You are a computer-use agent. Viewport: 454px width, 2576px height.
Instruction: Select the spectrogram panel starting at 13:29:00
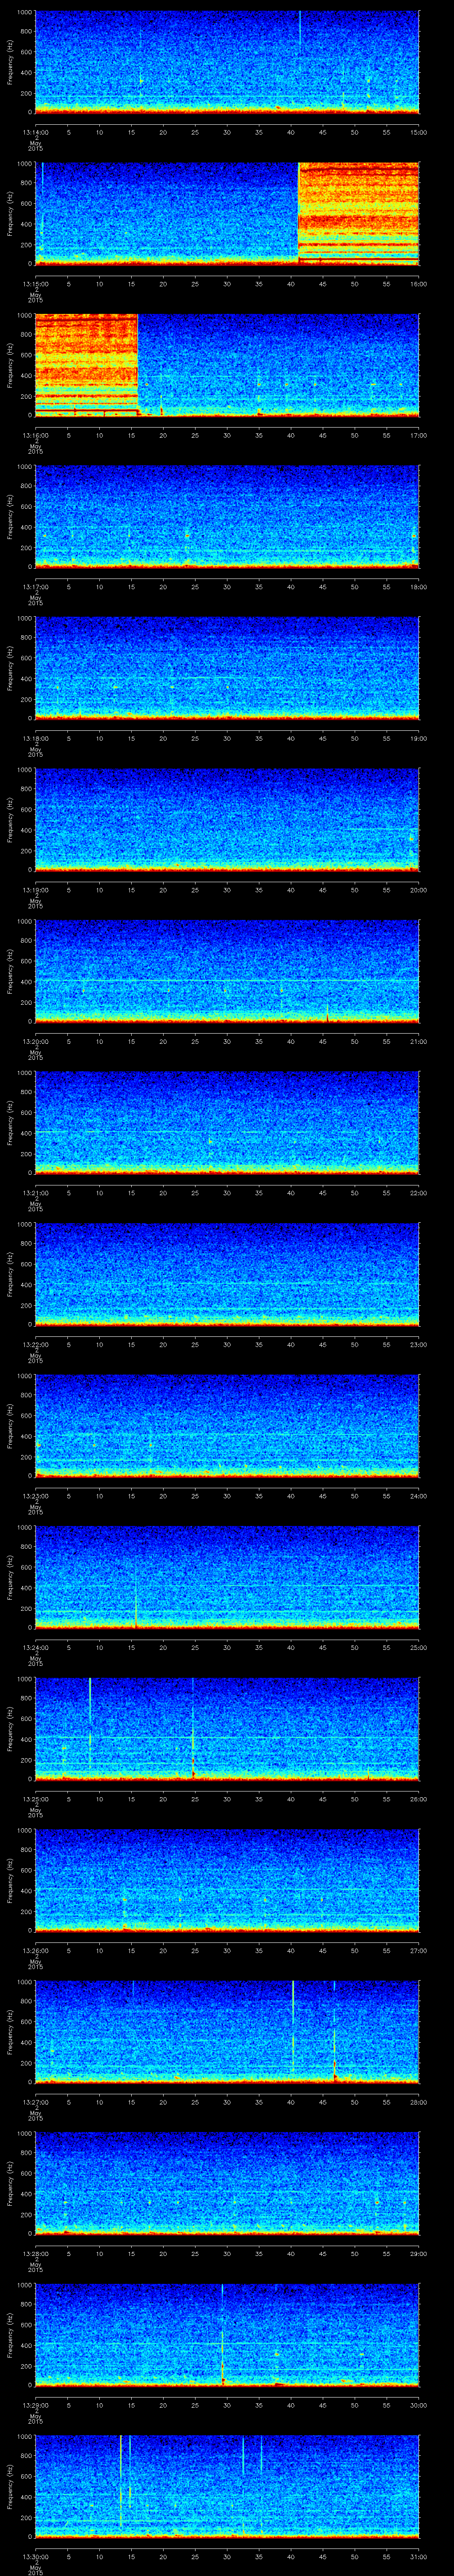tap(227, 2335)
